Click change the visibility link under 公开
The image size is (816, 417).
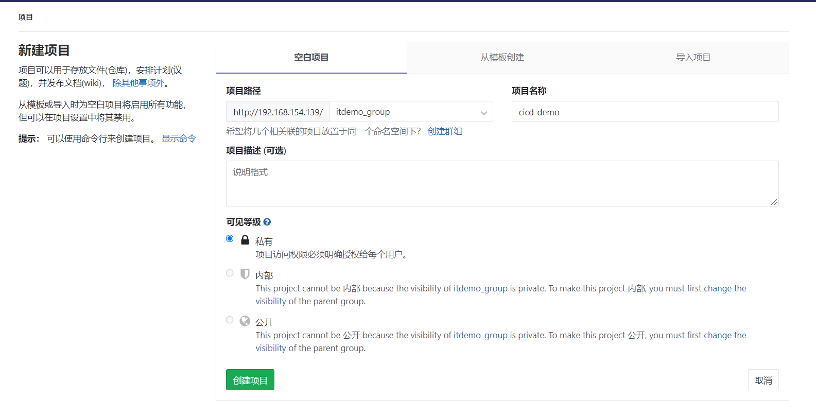(x=725, y=335)
